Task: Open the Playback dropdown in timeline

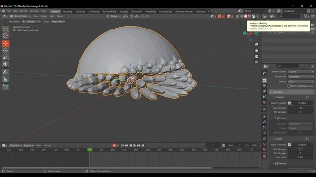Action: (16, 145)
